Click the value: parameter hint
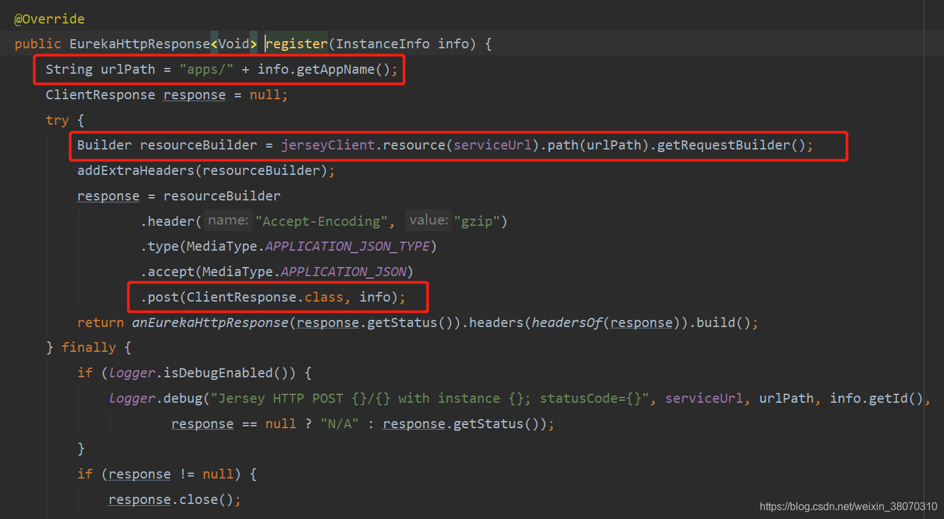Screen dimensions: 944x519 (428, 221)
